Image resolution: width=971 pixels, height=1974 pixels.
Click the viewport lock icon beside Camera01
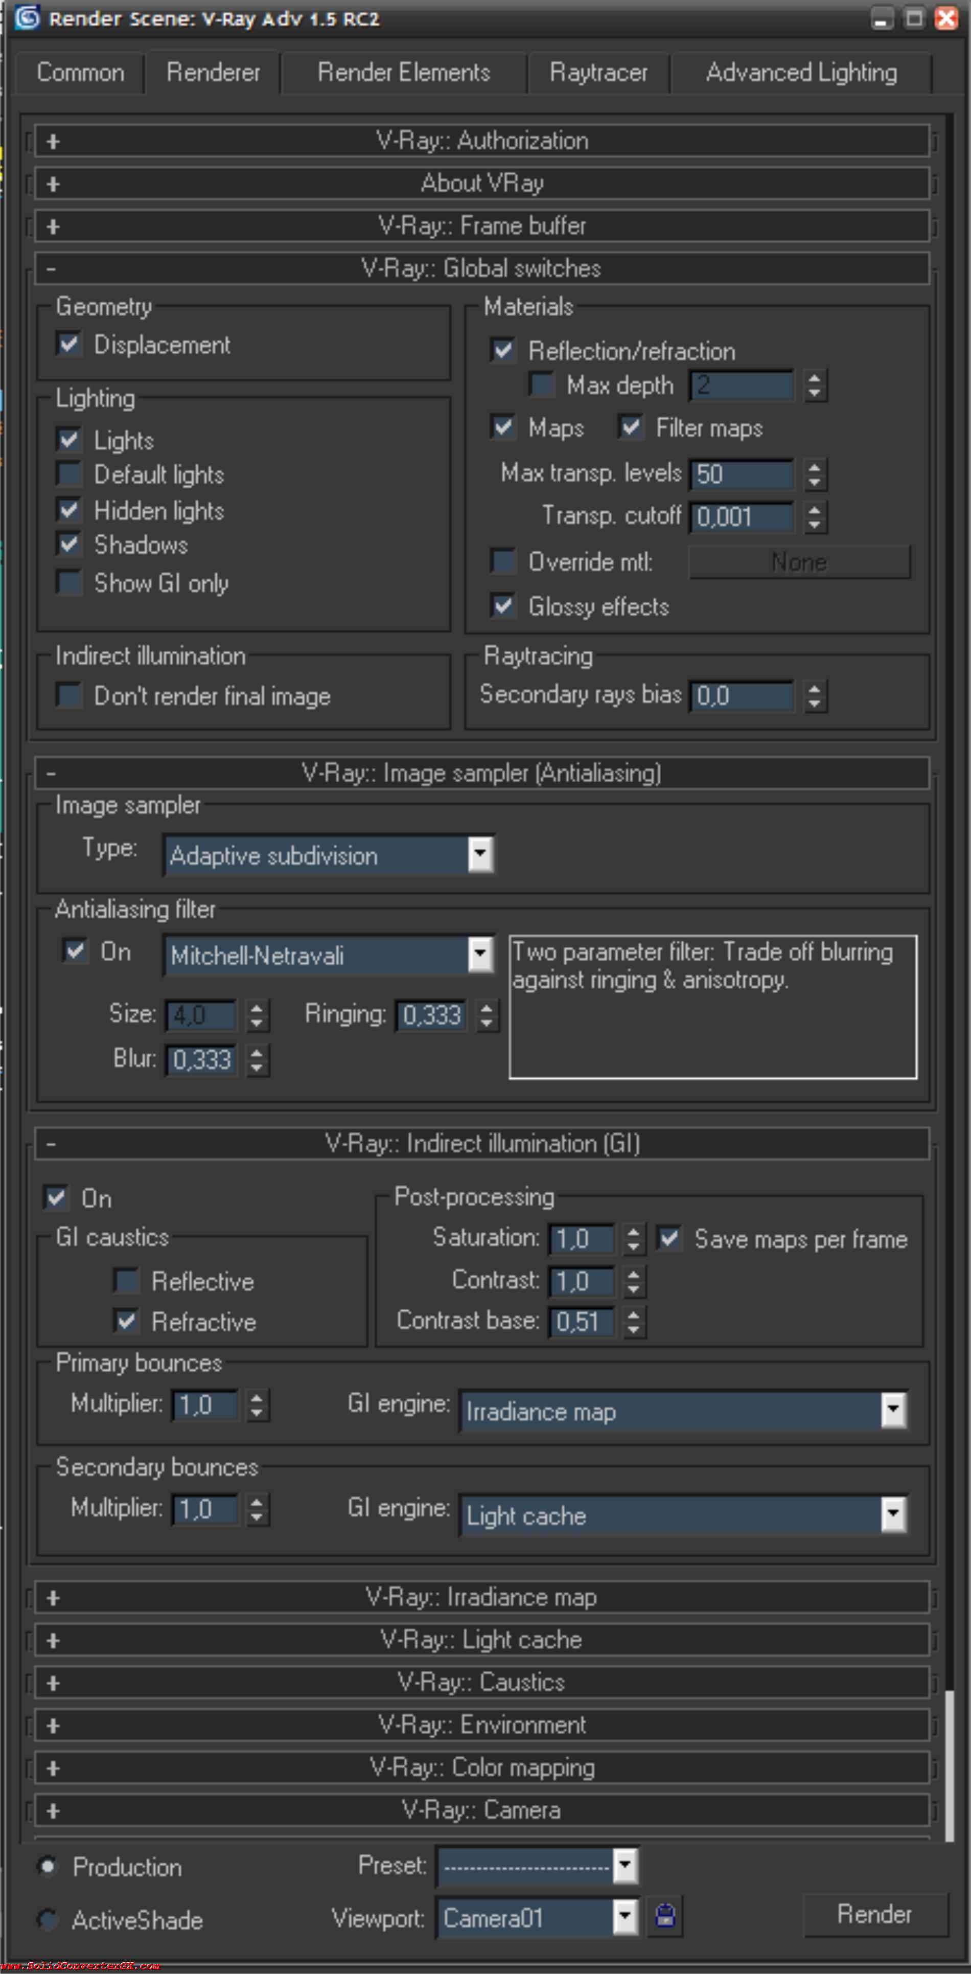pos(665,1916)
